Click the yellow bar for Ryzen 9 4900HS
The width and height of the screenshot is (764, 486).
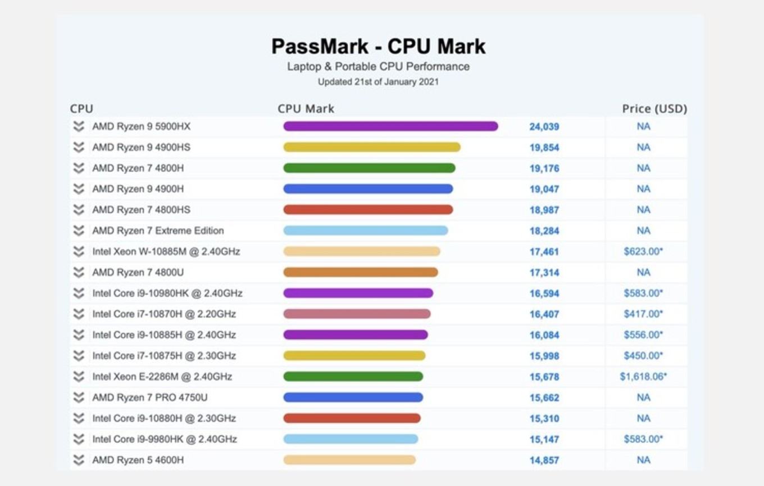point(372,147)
